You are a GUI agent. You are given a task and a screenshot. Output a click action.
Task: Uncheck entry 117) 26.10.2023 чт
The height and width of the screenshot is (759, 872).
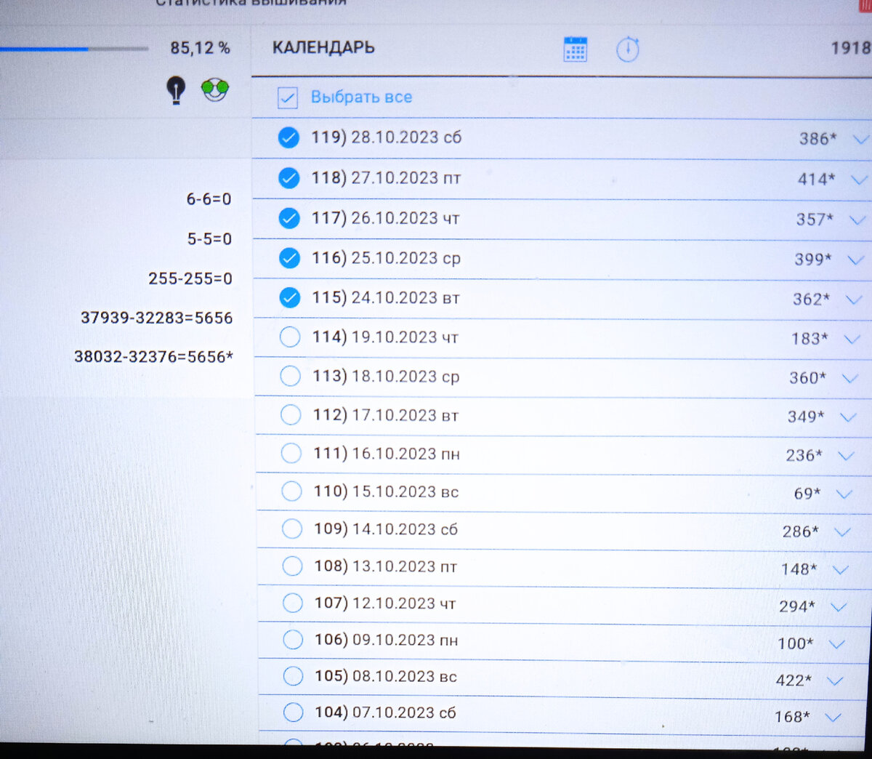coord(289,218)
